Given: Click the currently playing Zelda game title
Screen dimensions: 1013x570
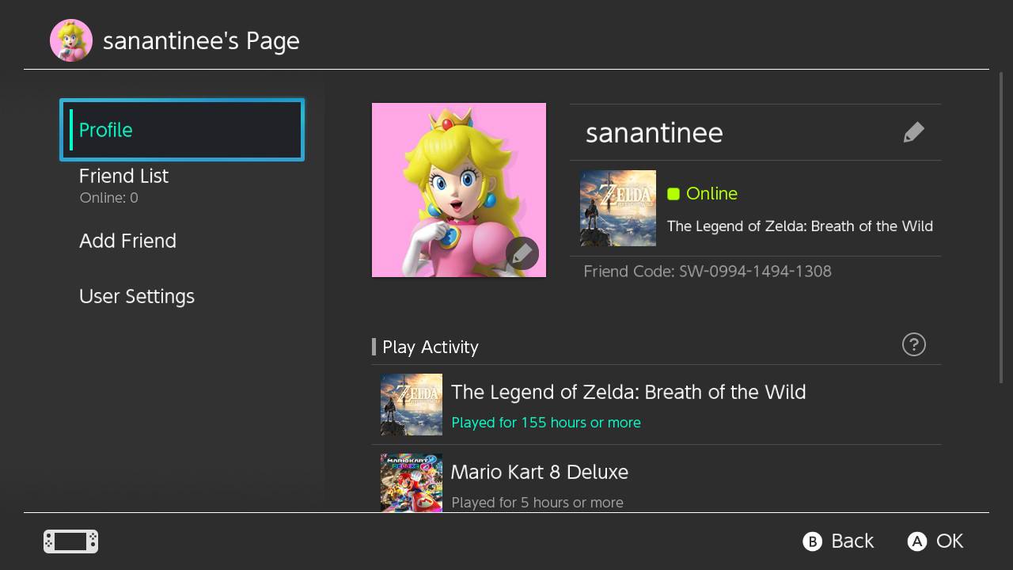Looking at the screenshot, I should coord(800,226).
